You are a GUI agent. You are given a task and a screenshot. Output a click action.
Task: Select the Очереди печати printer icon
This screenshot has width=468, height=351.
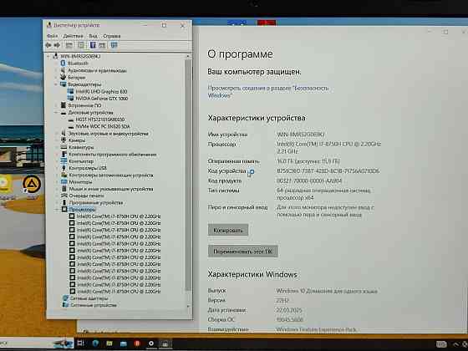click(x=64, y=196)
